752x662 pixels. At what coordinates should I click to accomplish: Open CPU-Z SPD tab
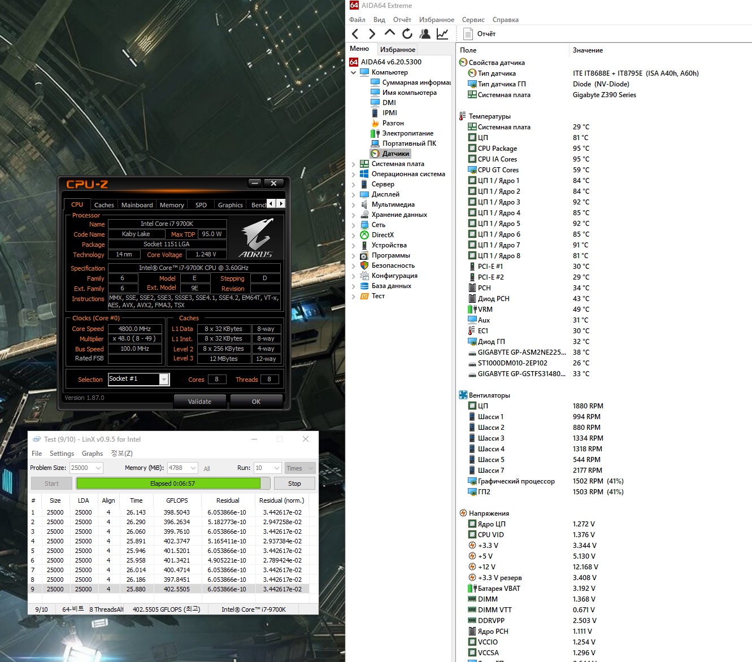click(x=201, y=205)
